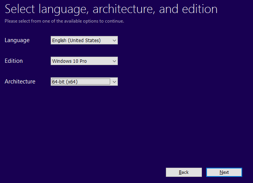Click the Back button
Viewport: 253px width, 183px height.
tap(184, 172)
